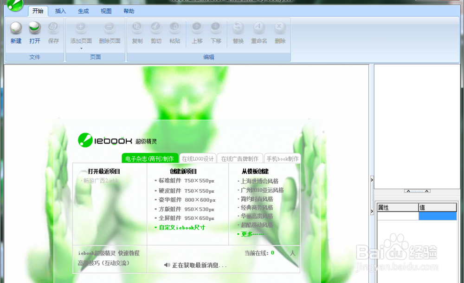This screenshot has height=283, width=464.
Task: Click the sound icon beside 正在获取最新消息
Action: 167,265
